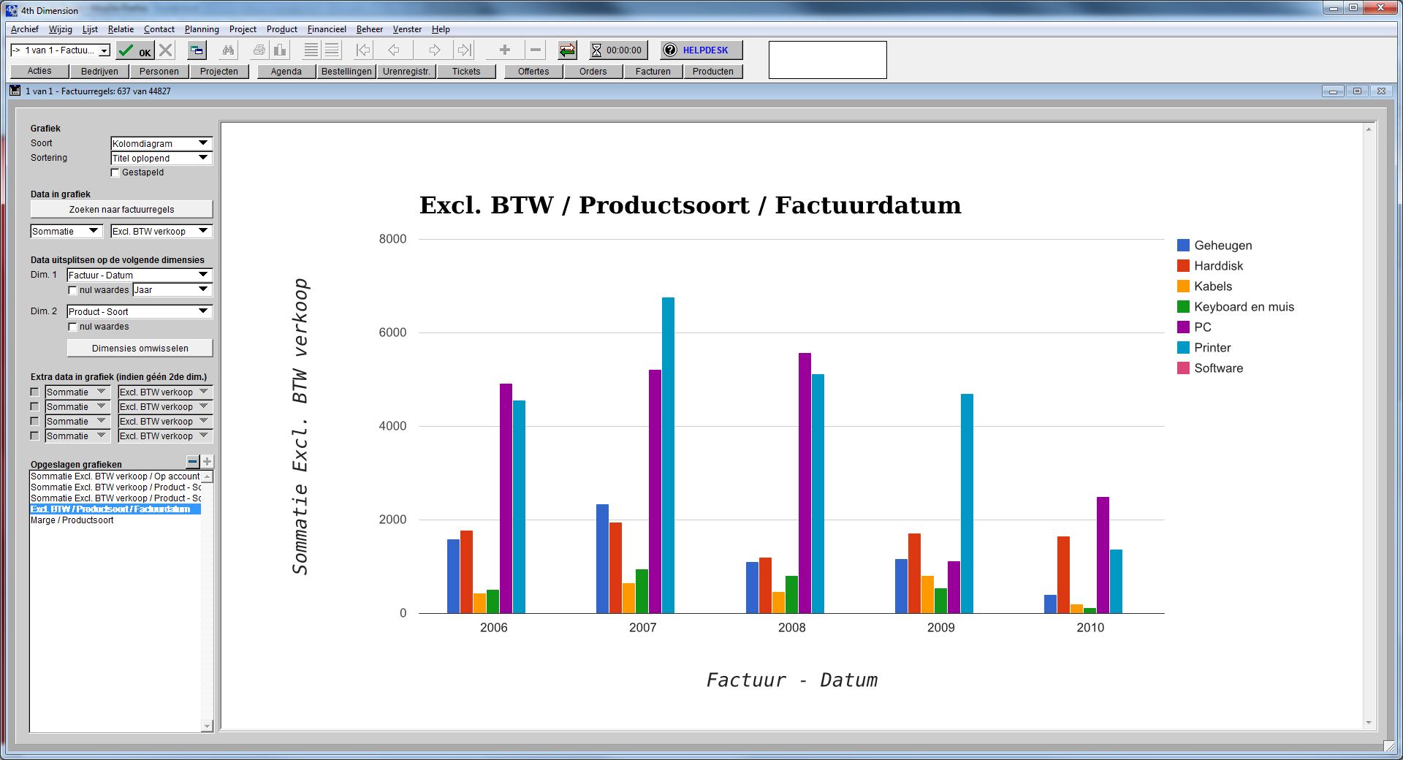This screenshot has height=760, width=1403.
Task: Click the purple PC legend swatch
Action: 1183,327
